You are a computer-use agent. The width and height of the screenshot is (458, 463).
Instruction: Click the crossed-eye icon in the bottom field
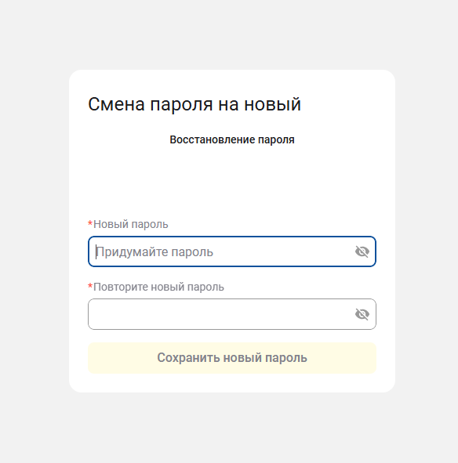coord(362,314)
